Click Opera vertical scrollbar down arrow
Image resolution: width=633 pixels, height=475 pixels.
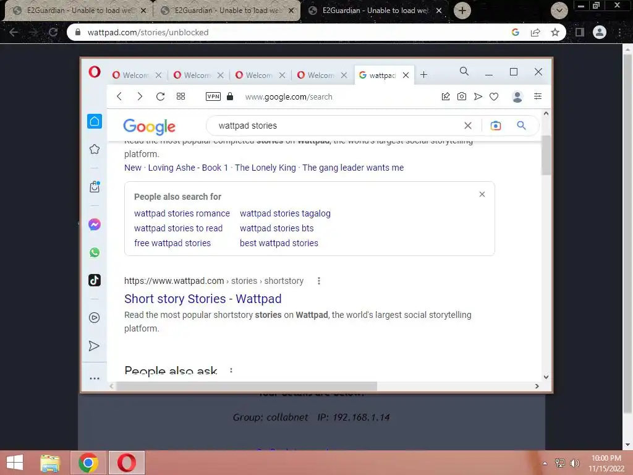tap(546, 377)
